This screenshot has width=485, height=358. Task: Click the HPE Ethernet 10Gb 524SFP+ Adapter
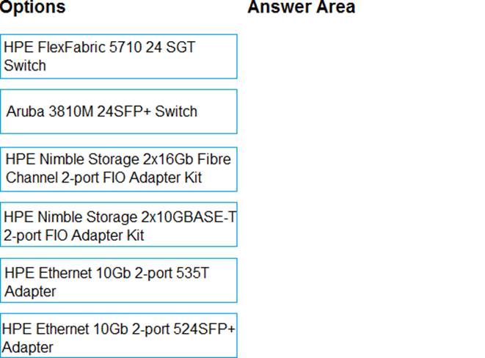pos(119,337)
